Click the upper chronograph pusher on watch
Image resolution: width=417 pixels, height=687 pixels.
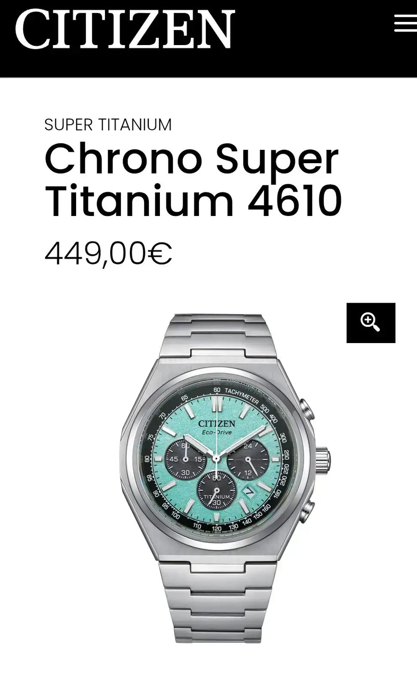[x=307, y=409]
